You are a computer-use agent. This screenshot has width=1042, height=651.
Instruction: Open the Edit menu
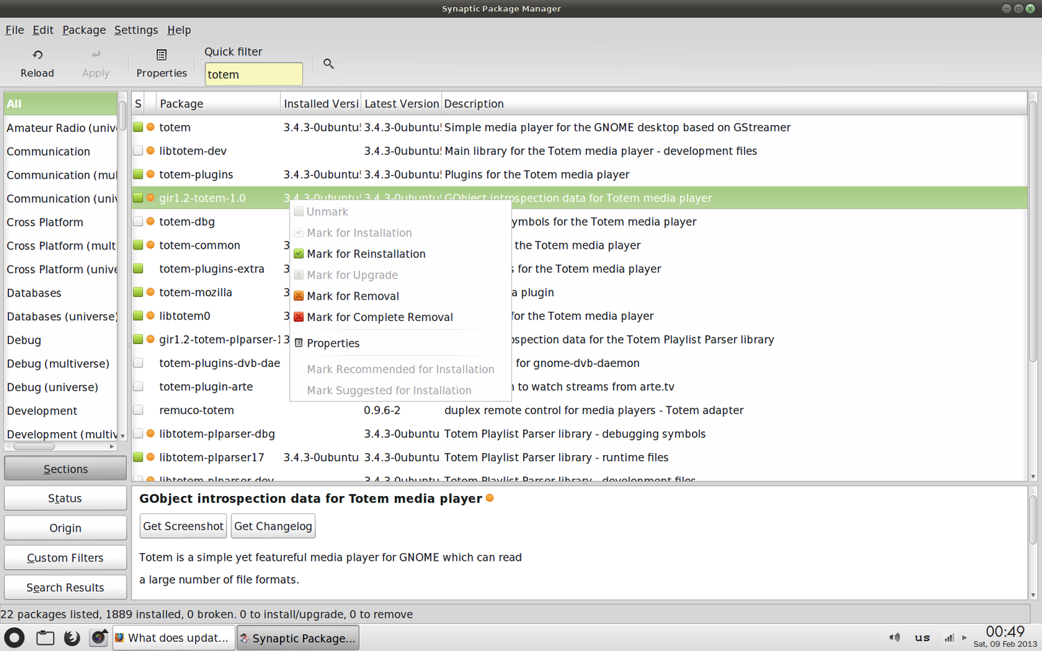point(42,30)
